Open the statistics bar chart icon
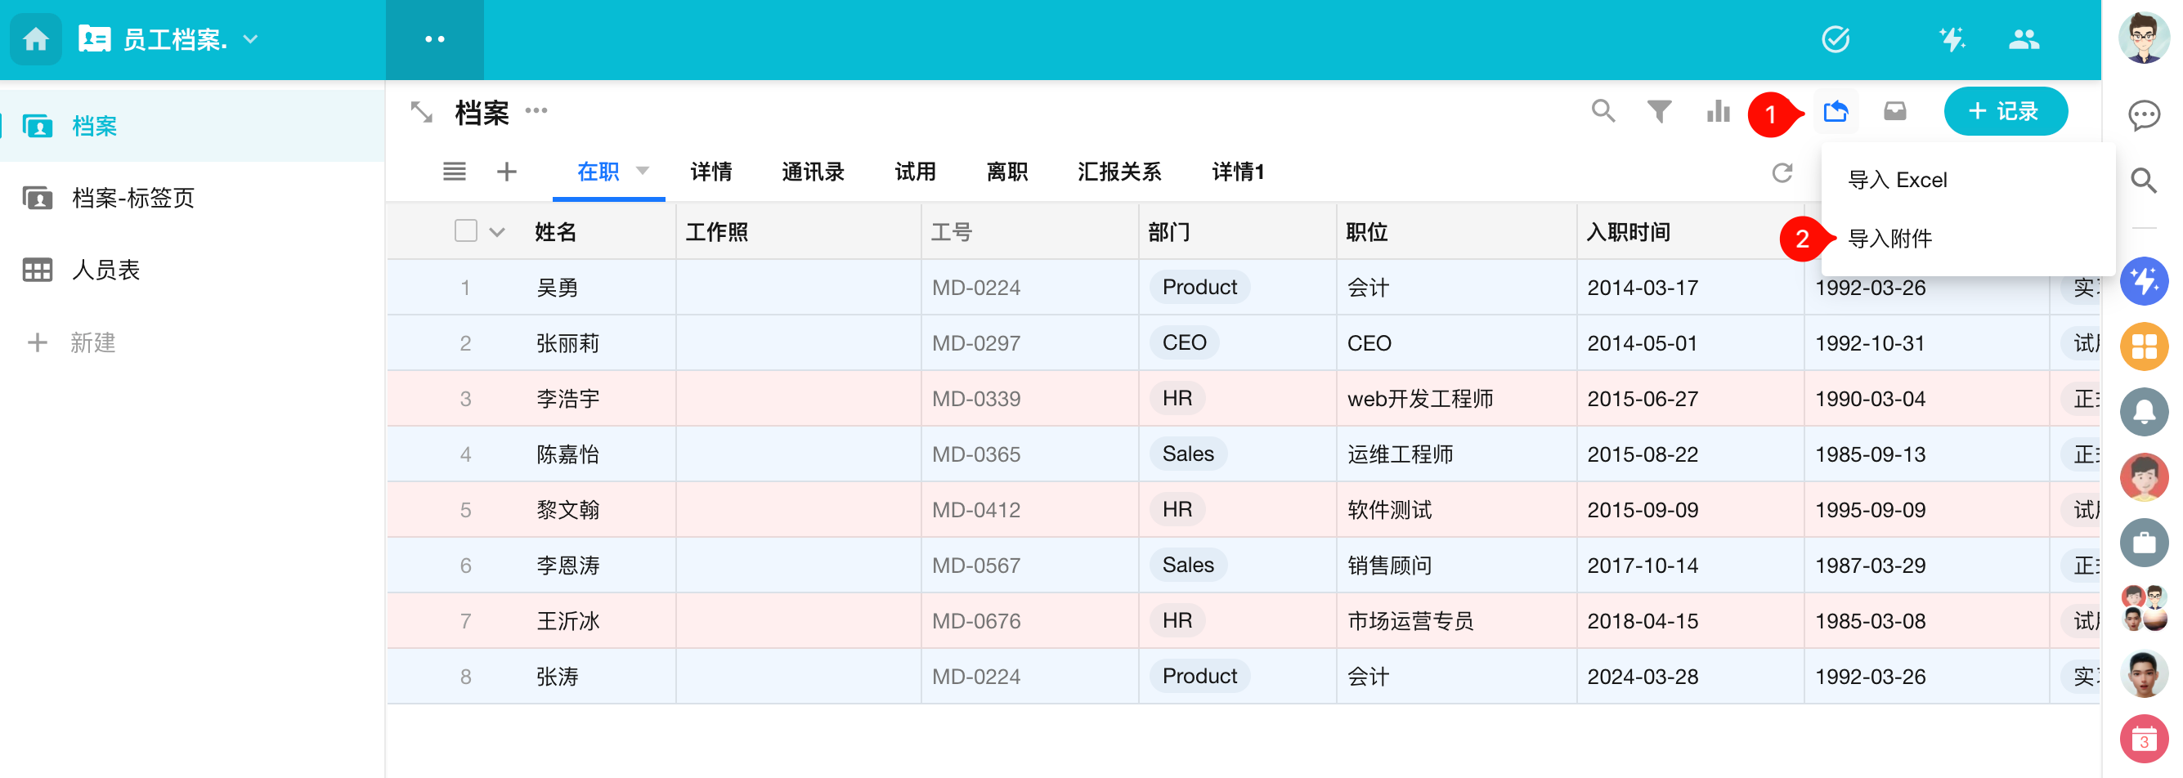 [x=1717, y=111]
